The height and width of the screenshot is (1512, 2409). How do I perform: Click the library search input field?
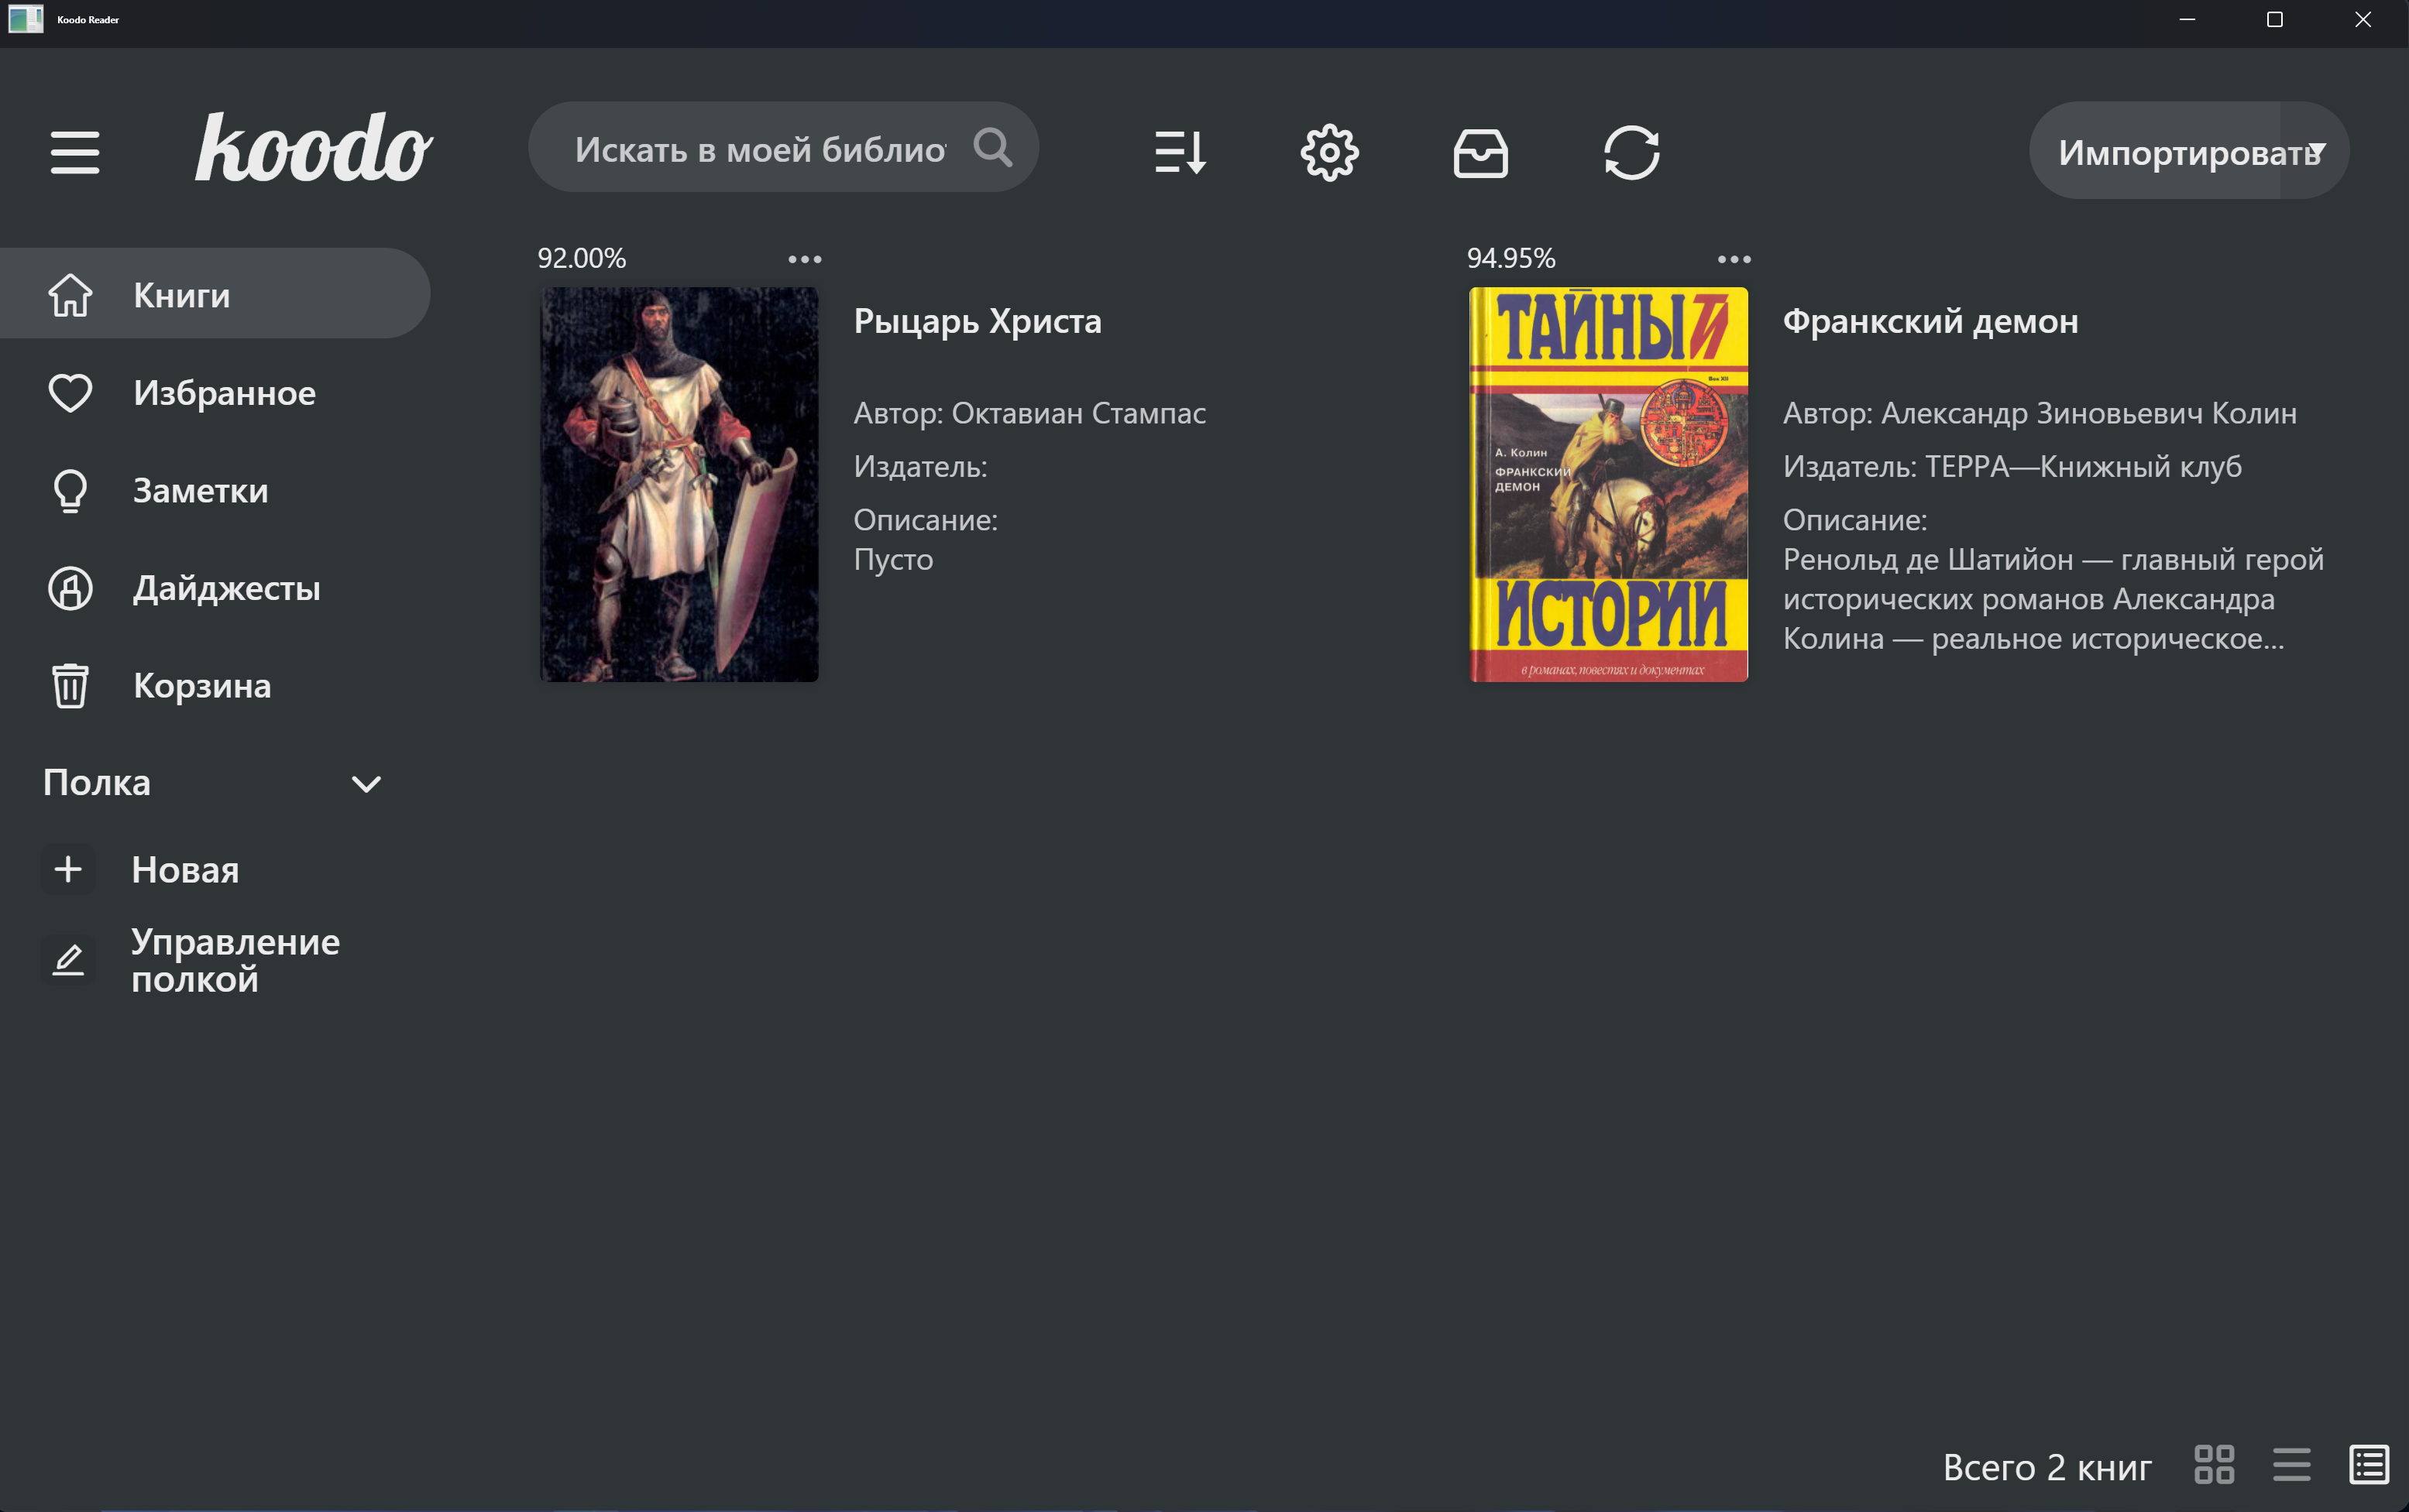(761, 148)
